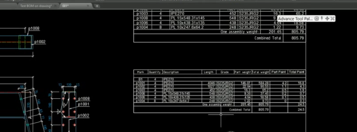Screen dimensions: 357x132
Task: Click the '24.5' Combined Total paint value
Action: [x=301, y=109]
